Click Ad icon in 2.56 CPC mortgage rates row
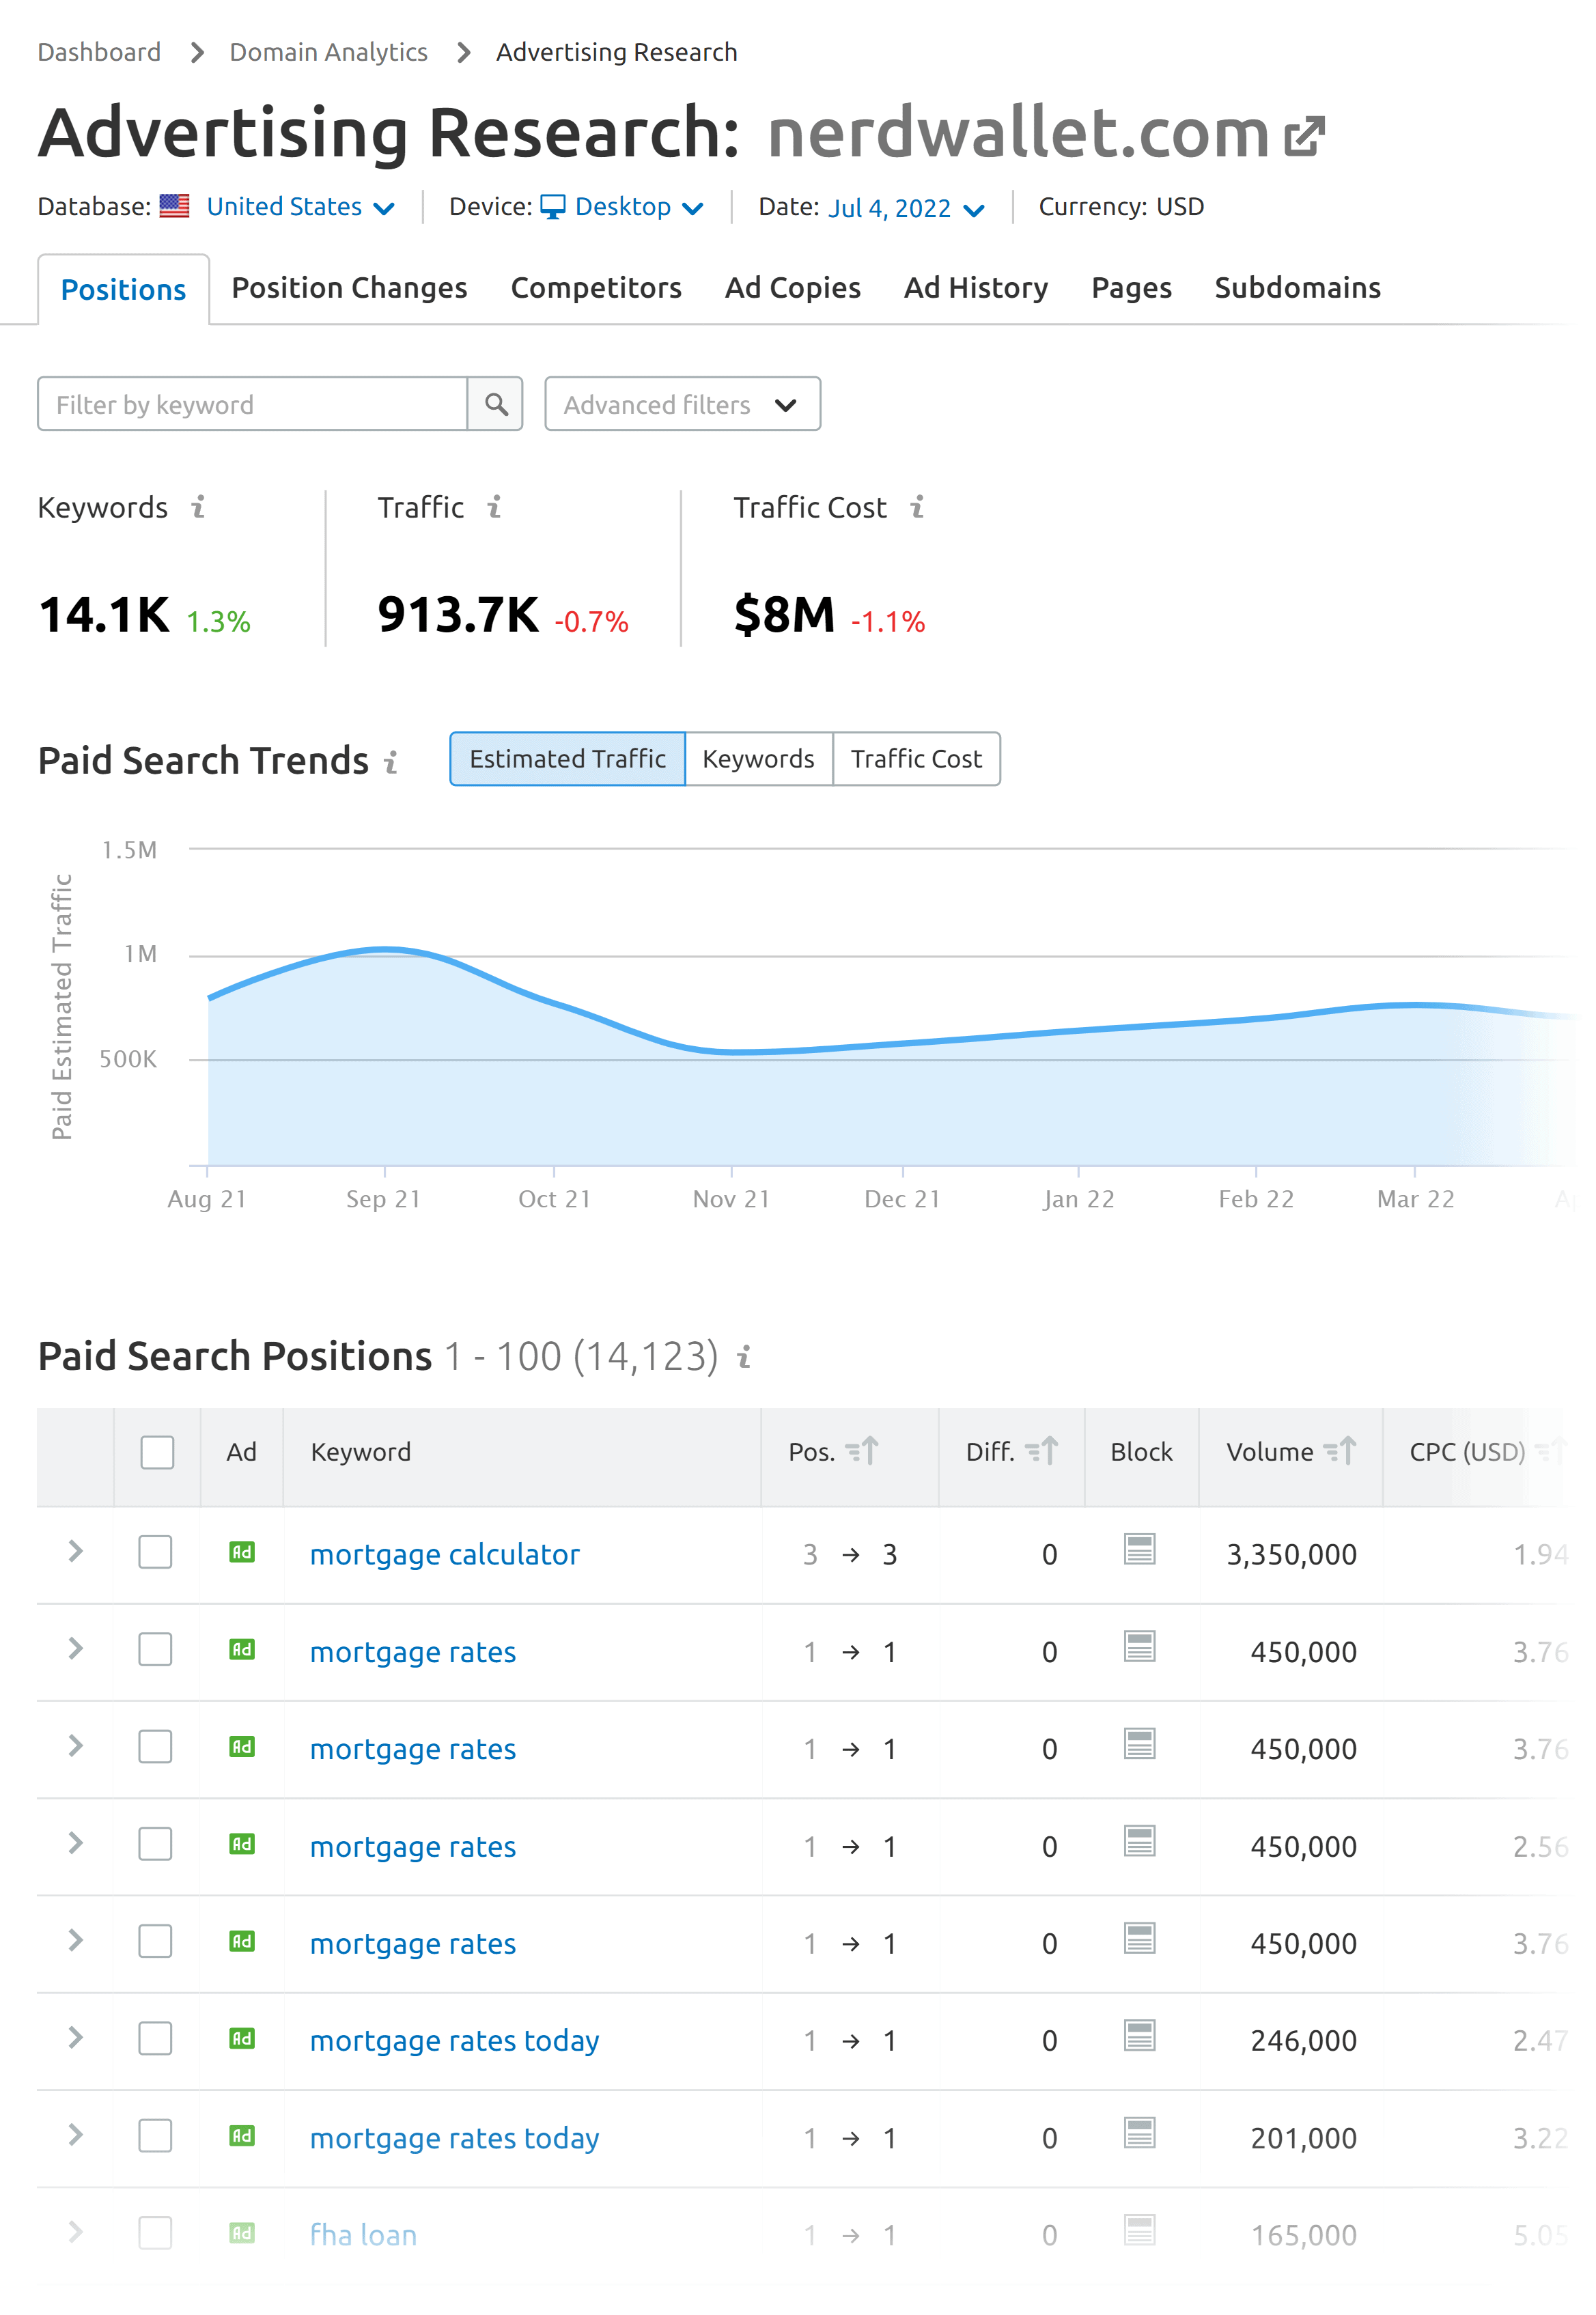This screenshot has width=1596, height=2315. 242,1844
